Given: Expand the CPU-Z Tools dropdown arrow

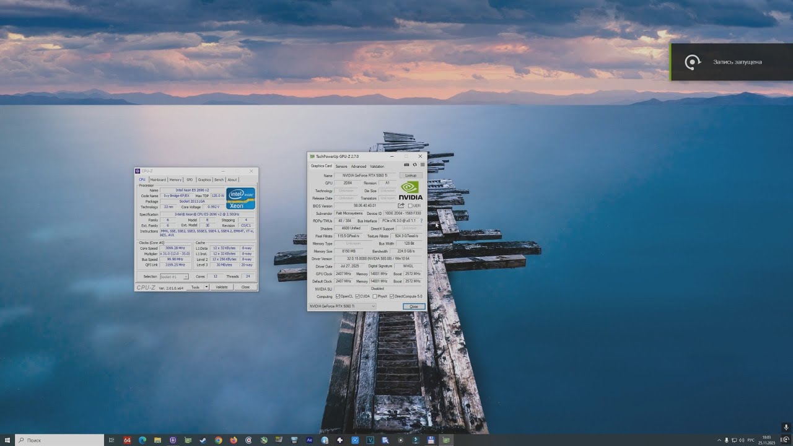Looking at the screenshot, I should (206, 287).
